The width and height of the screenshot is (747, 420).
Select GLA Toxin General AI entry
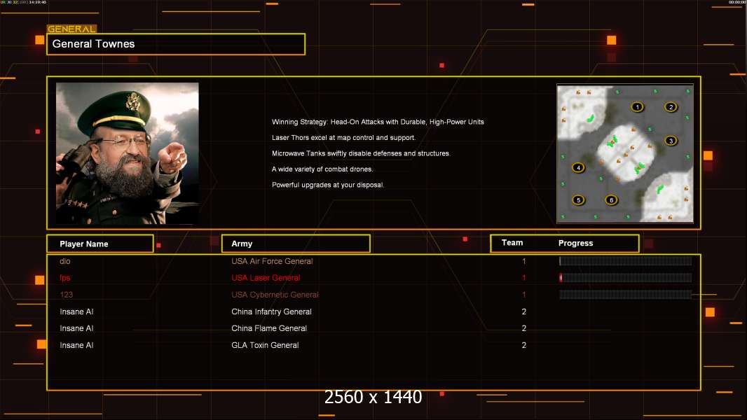pos(265,345)
